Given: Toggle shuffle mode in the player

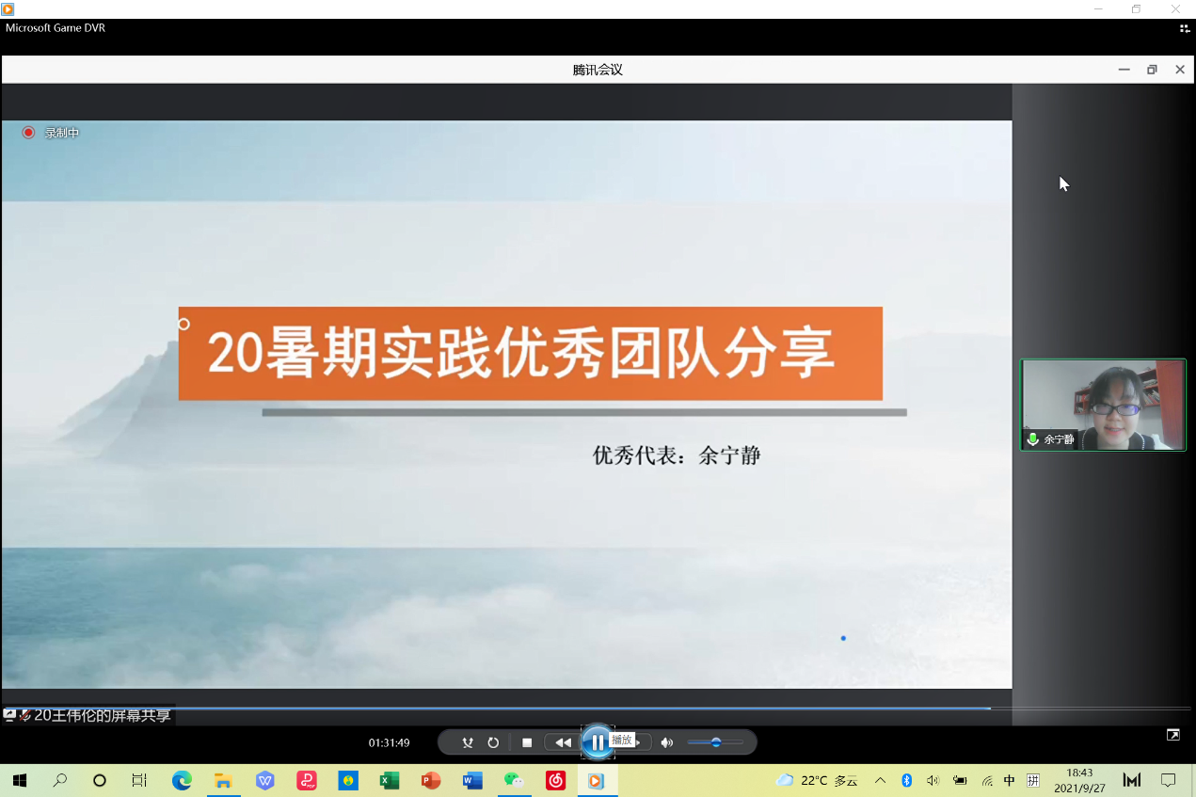Looking at the screenshot, I should point(468,742).
